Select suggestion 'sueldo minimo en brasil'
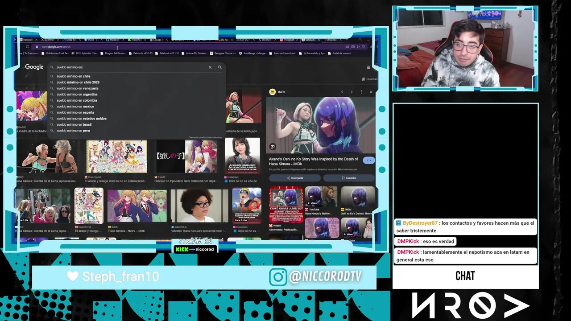This screenshot has height=321, width=571. [x=136, y=124]
